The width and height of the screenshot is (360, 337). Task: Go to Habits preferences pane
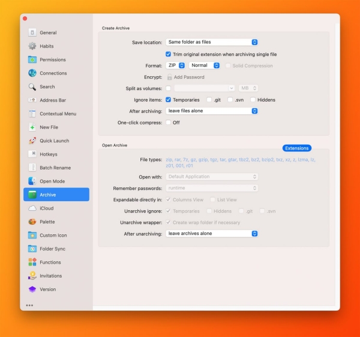click(56, 46)
